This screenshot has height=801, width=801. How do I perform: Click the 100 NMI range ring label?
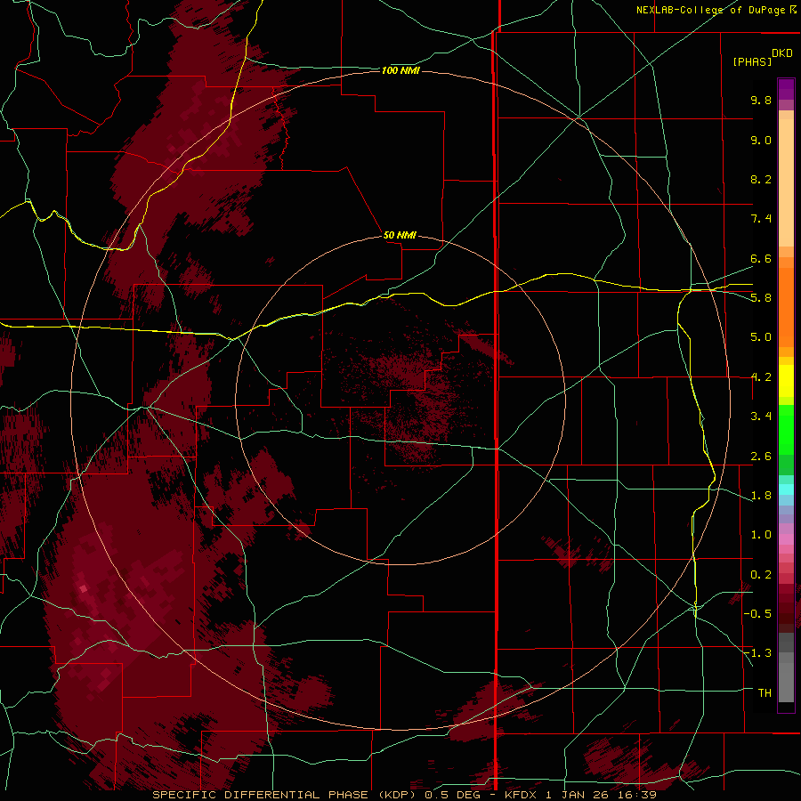400,70
